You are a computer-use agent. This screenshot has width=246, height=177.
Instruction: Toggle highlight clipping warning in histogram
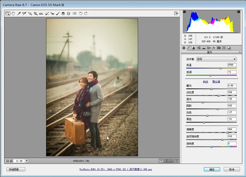(239, 12)
